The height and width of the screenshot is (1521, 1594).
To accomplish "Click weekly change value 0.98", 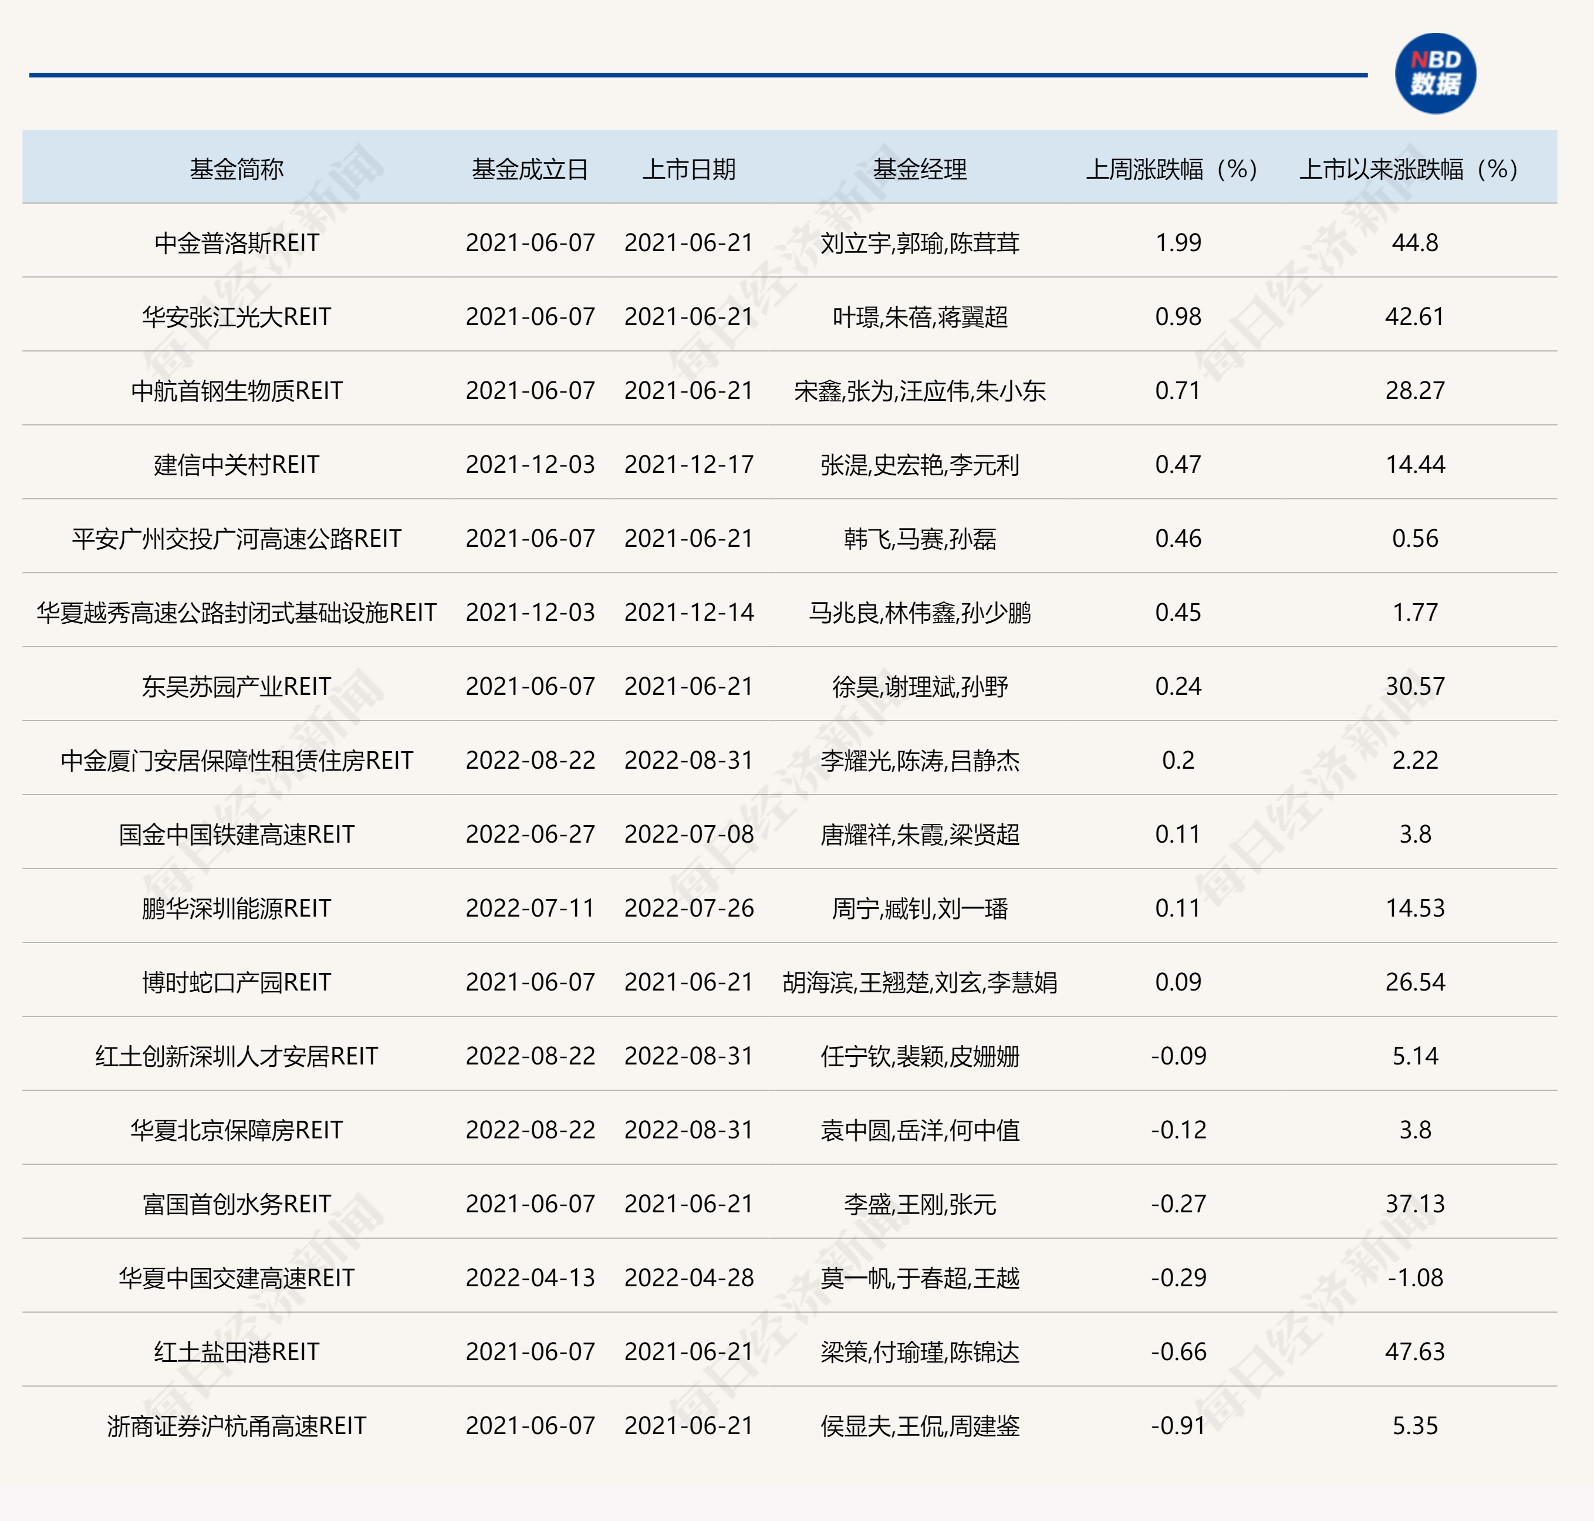I will click(1178, 316).
